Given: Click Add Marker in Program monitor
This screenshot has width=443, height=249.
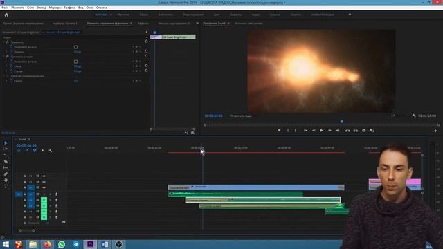Looking at the screenshot, I should (x=280, y=131).
